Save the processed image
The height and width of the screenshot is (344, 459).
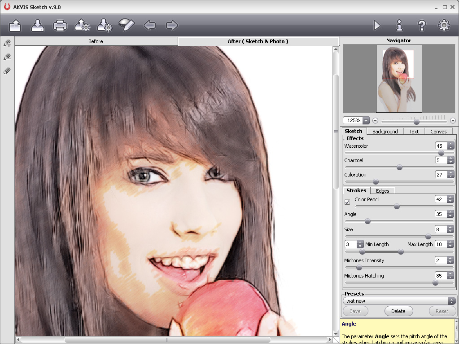click(37, 26)
